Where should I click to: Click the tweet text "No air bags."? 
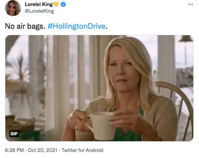coord(25,26)
